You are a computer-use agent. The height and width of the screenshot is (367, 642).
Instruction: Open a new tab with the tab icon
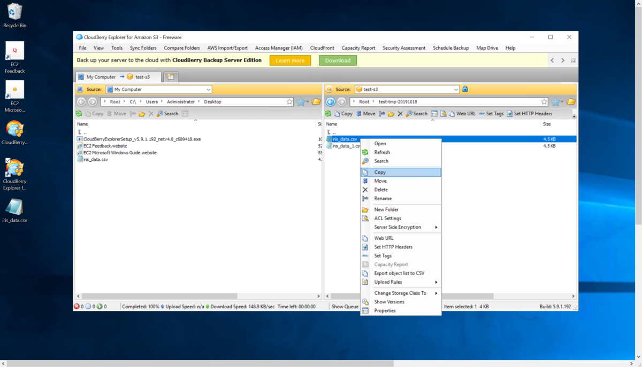[171, 77]
